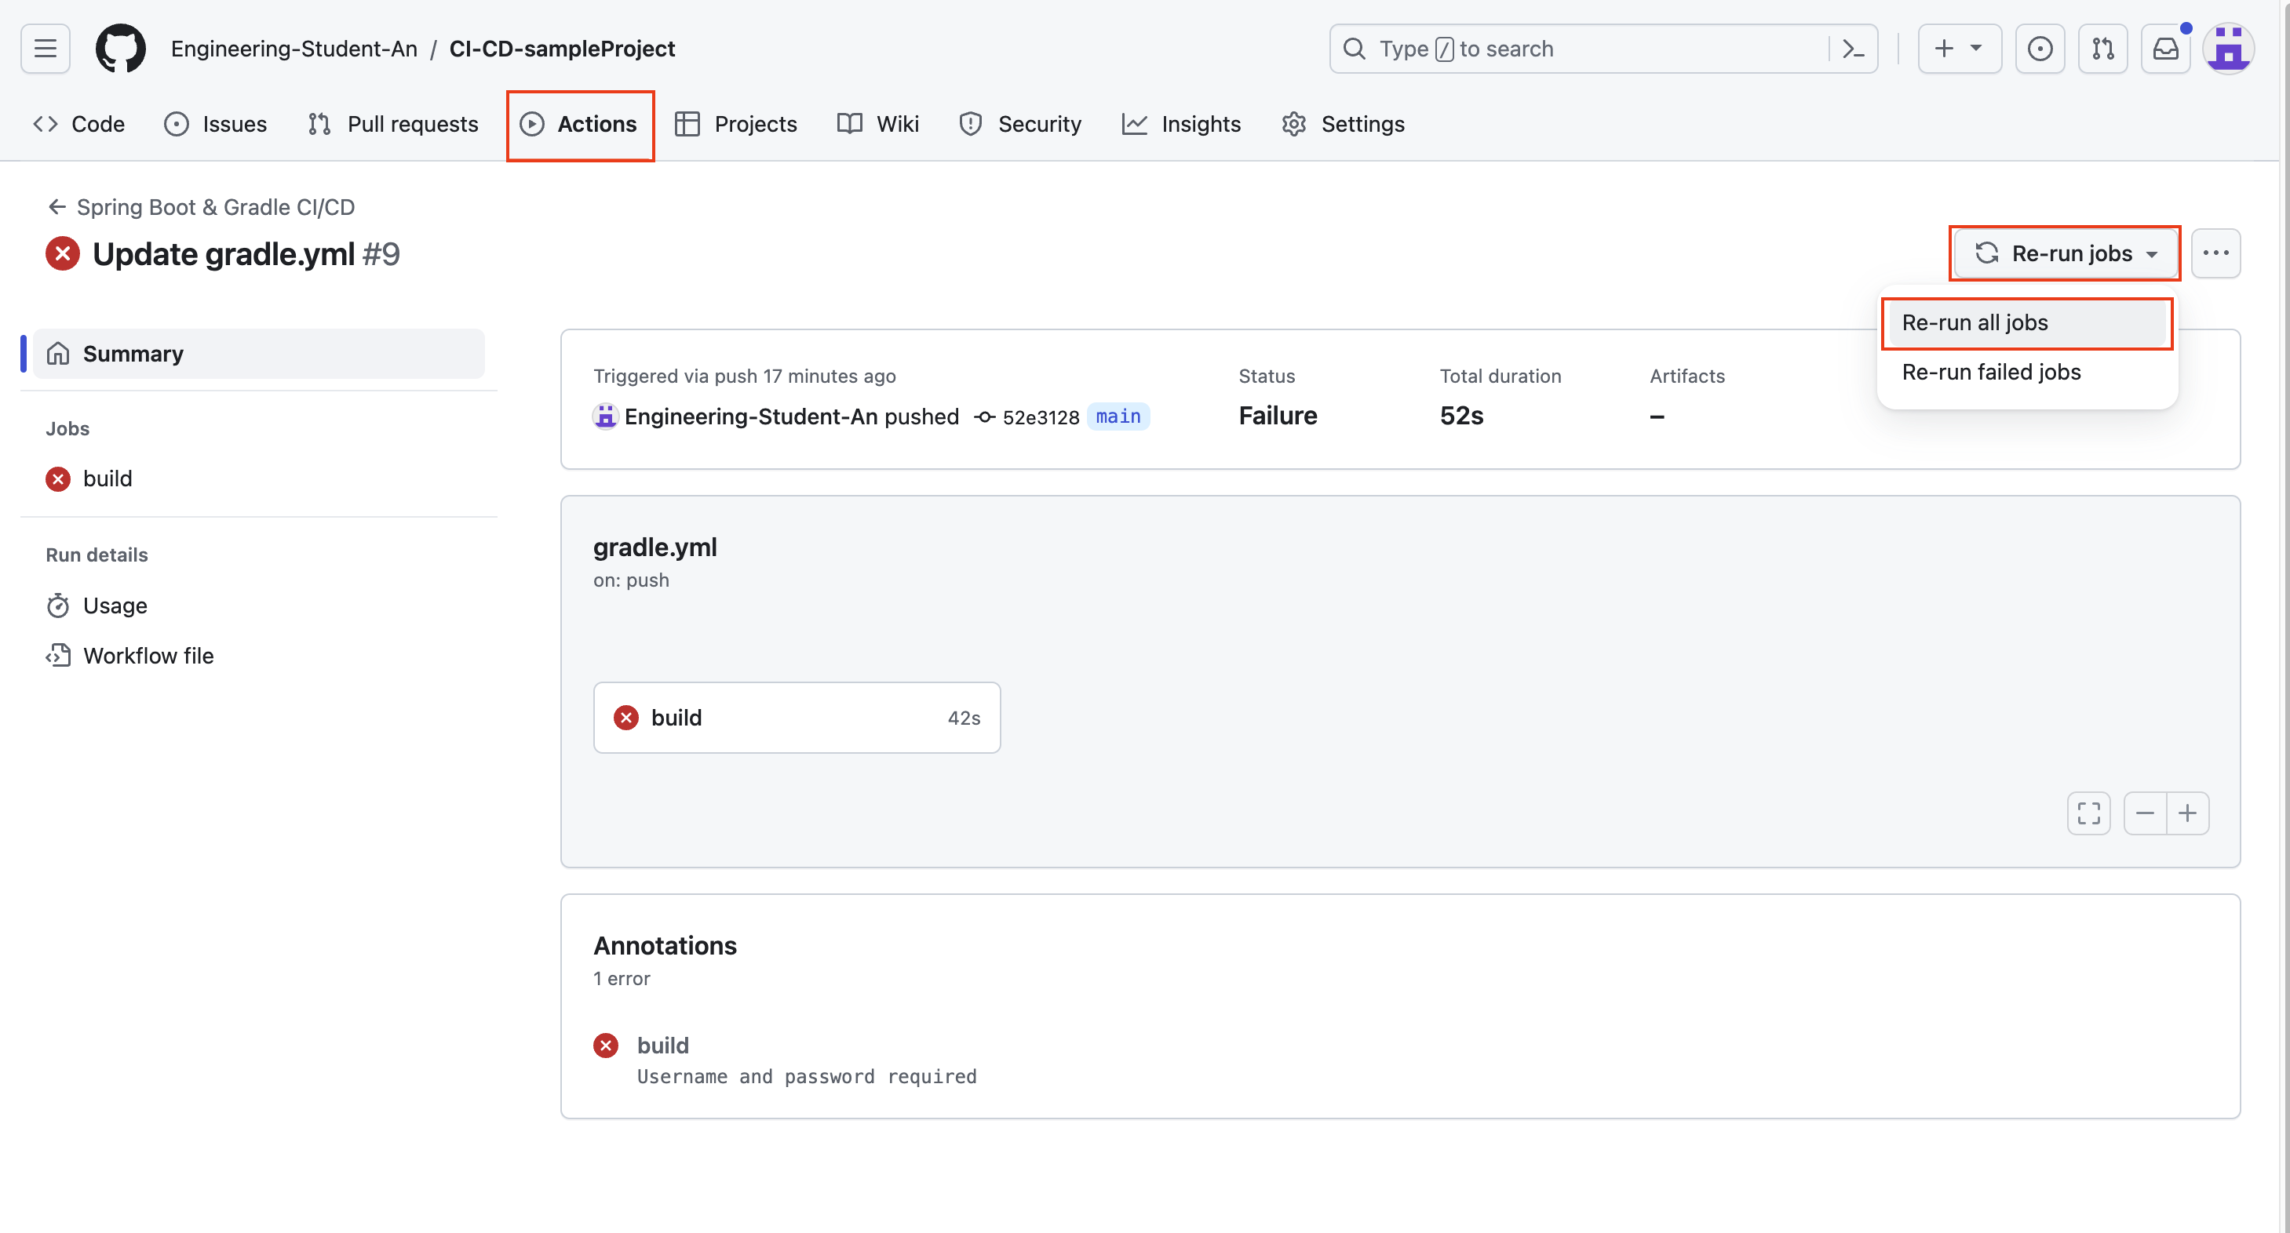
Task: Open the command palette icon
Action: tap(1853, 49)
